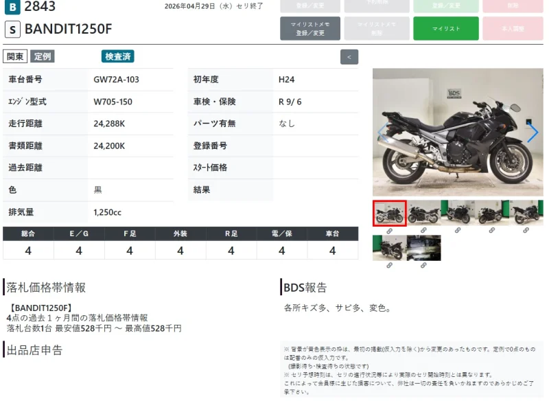This screenshot has height=412, width=549.
Task: Click the price line 最安値528千円 ～ 最高値528千円
Action: click(x=118, y=329)
